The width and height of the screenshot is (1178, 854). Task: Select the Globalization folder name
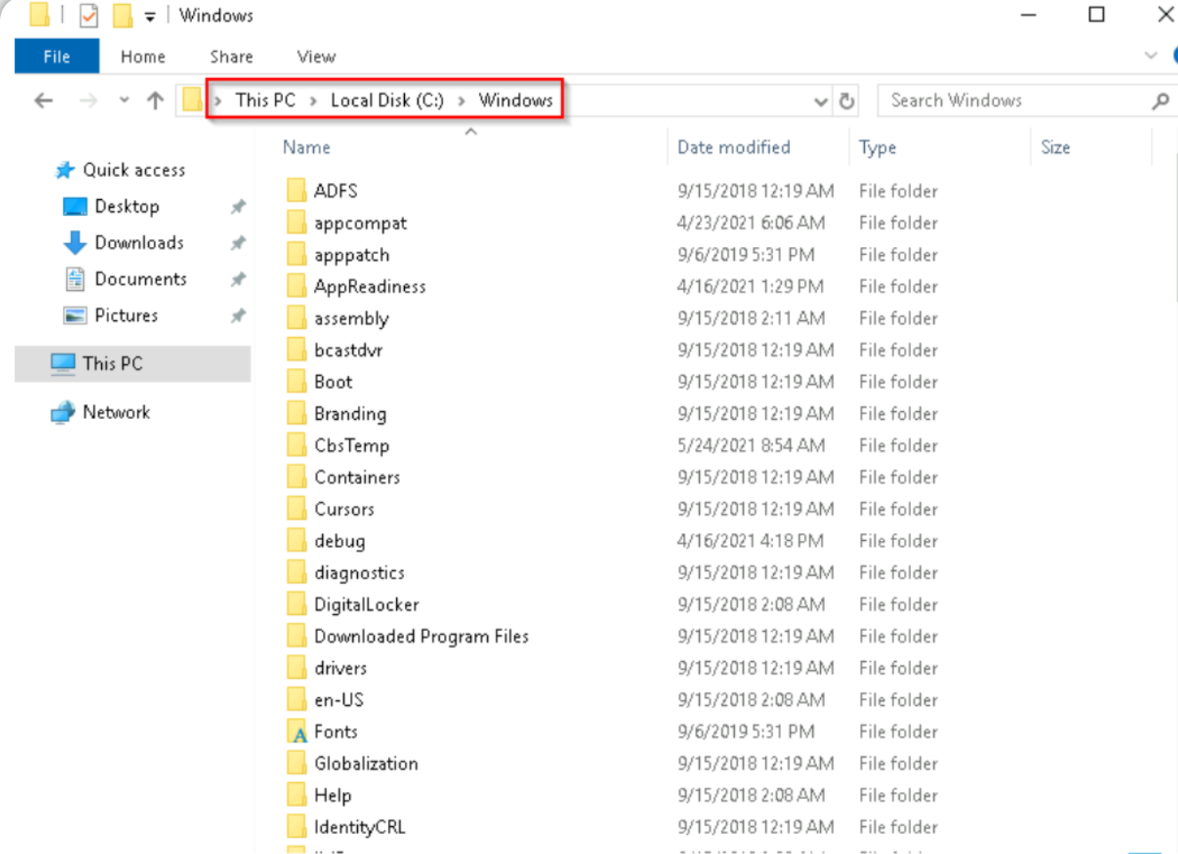pos(366,763)
